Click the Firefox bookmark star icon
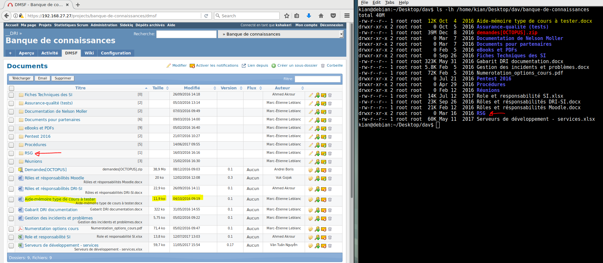This screenshot has width=603, height=263. tap(287, 16)
